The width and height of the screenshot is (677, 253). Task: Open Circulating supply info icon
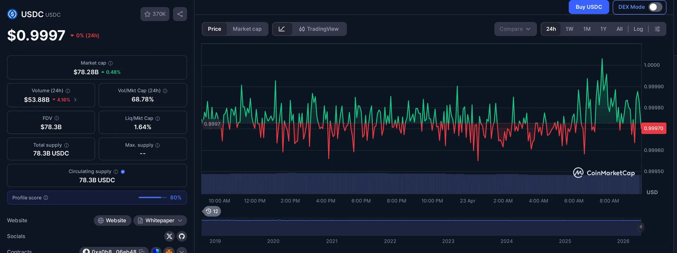[x=116, y=172]
